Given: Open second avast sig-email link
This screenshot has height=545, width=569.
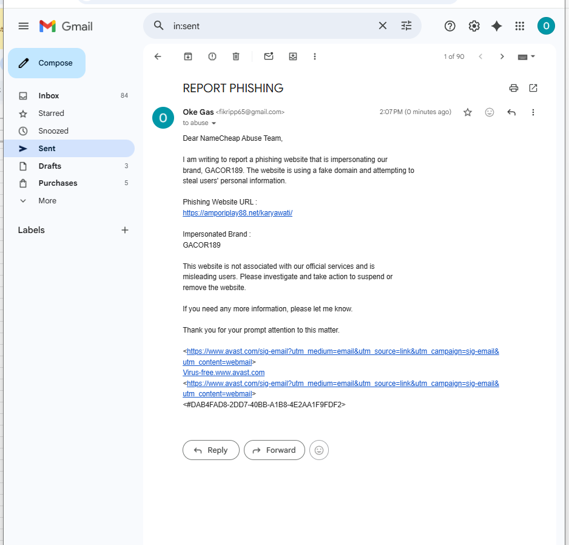Looking at the screenshot, I should pyautogui.click(x=341, y=388).
